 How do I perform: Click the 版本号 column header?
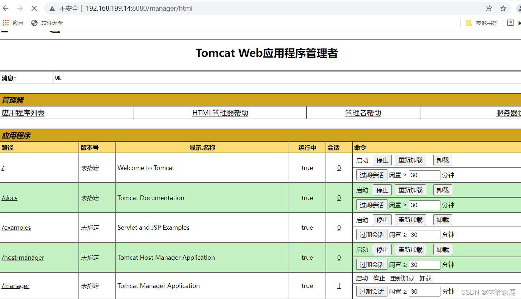[x=90, y=148]
